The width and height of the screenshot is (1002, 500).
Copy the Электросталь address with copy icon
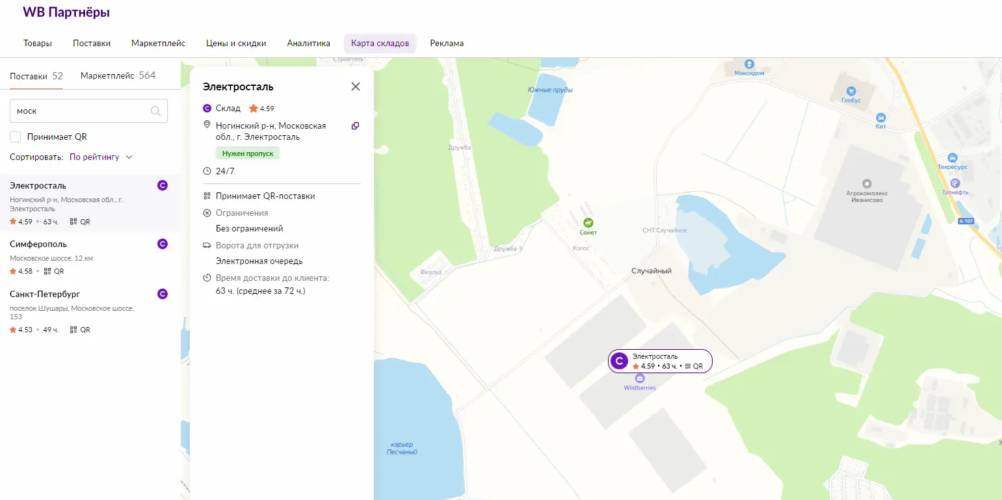pyautogui.click(x=355, y=125)
